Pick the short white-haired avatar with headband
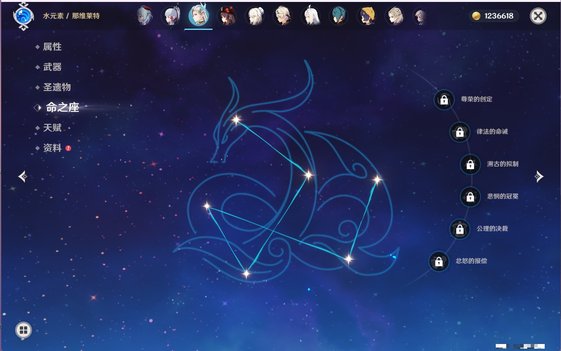This screenshot has height=351, width=561. click(x=283, y=16)
